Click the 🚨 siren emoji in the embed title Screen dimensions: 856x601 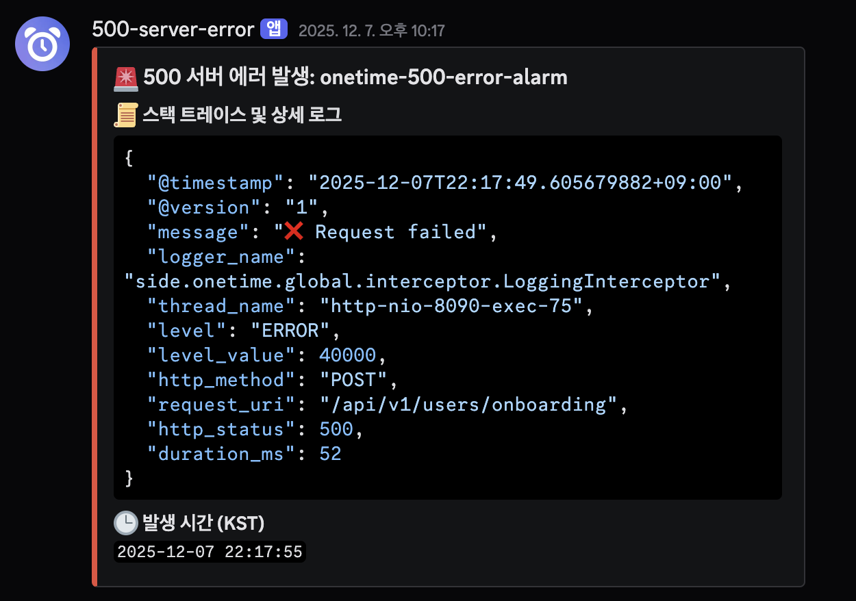125,77
